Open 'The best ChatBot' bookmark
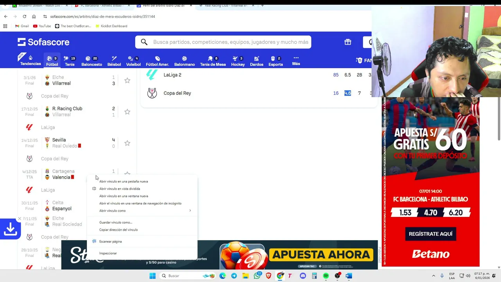Image resolution: width=501 pixels, height=282 pixels. 73,26
